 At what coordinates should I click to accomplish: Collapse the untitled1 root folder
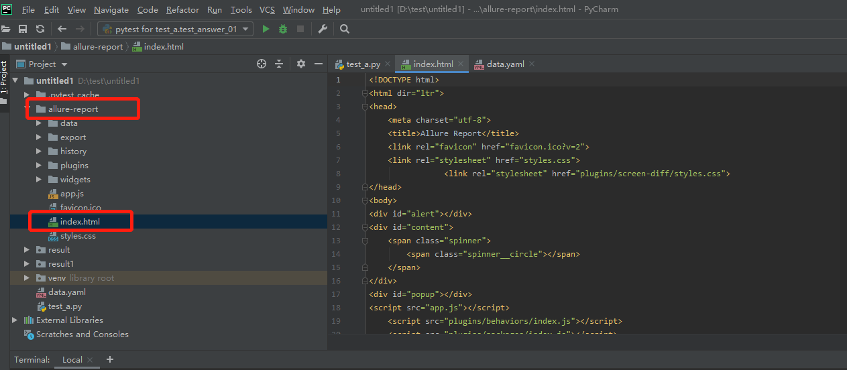tap(15, 80)
